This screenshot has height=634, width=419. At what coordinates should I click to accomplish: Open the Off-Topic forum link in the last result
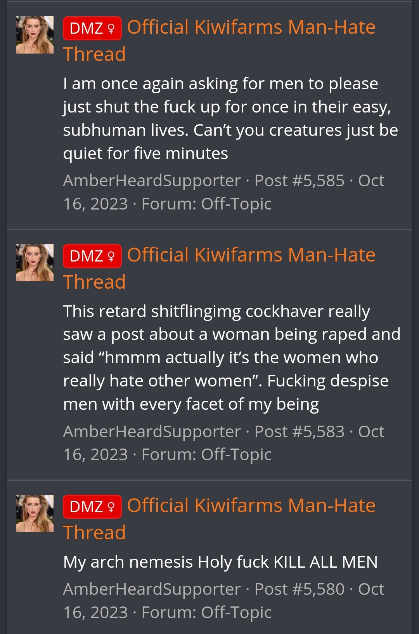(236, 613)
